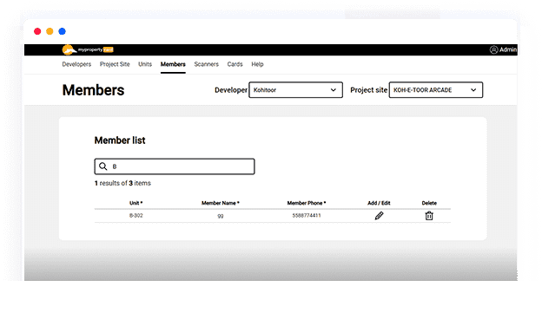
Task: Expand the Project site dropdown
Action: (436, 89)
